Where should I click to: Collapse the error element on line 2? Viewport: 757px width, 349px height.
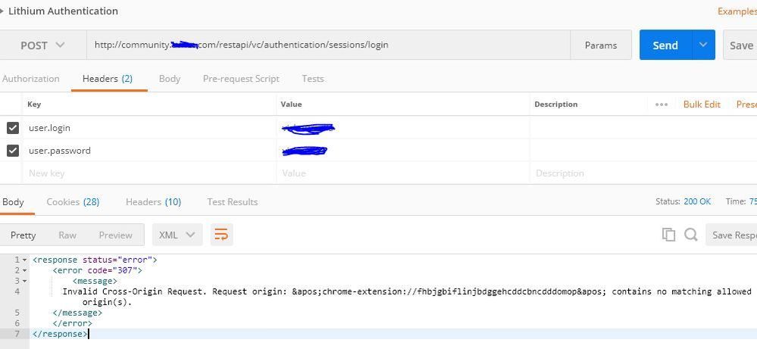[x=24, y=271]
